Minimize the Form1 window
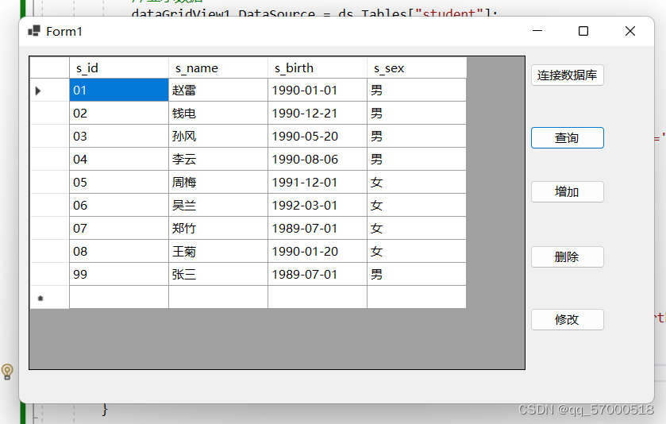The width and height of the screenshot is (666, 424). point(537,31)
